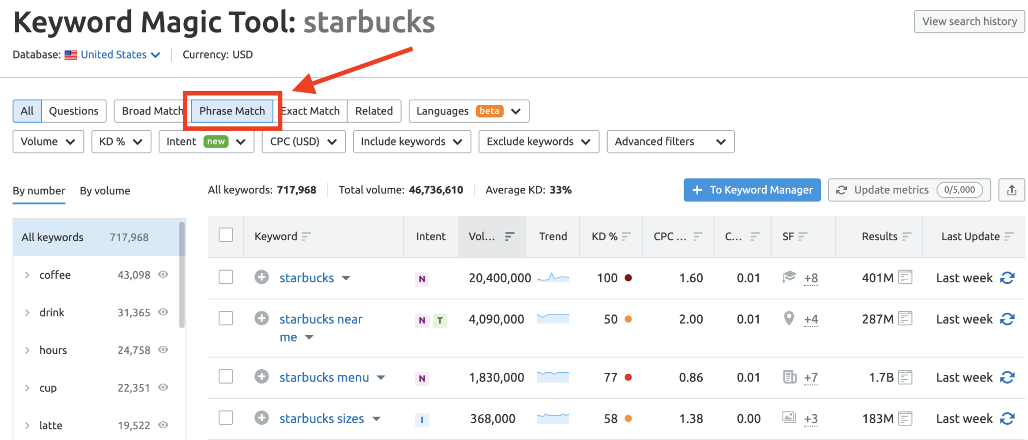1028x440 pixels.
Task: Open the starbucks sizes keyword link
Action: pyautogui.click(x=322, y=419)
